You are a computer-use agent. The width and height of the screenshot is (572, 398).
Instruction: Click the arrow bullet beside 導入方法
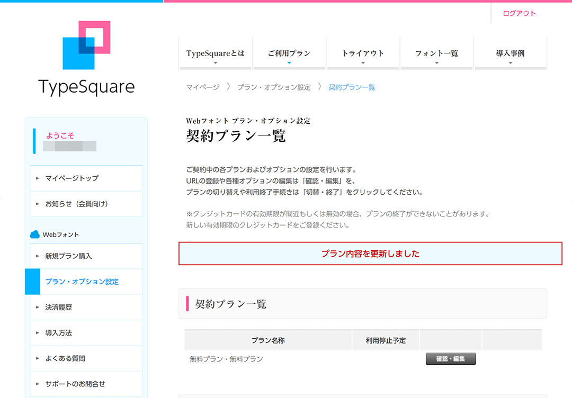[37, 333]
